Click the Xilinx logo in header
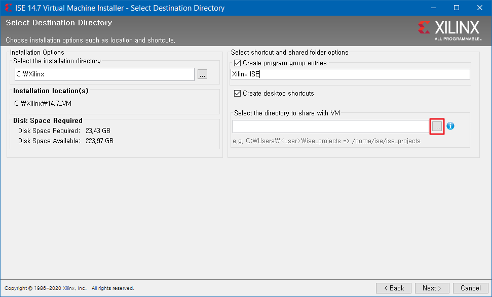 click(449, 30)
